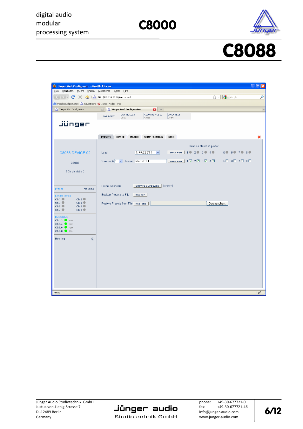The image size is (303, 429).
Task: Click COPY TO CLIPBOARD button
Action: pos(147,186)
